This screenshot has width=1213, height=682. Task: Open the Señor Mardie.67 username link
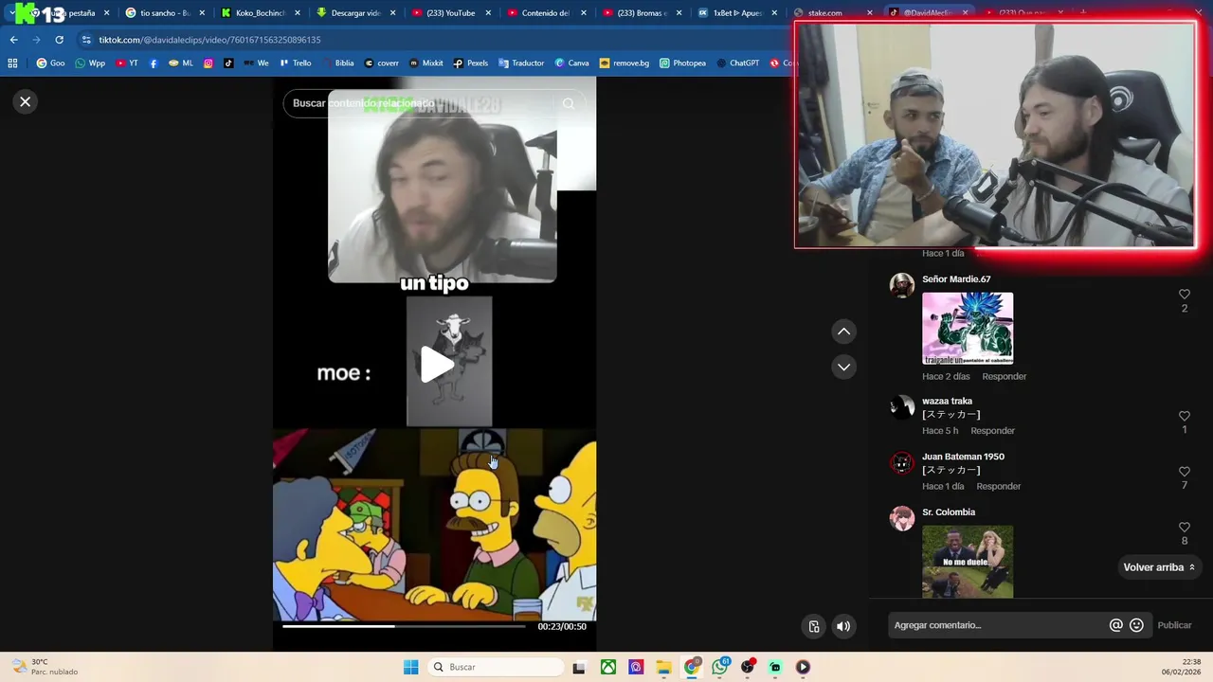[x=956, y=279]
